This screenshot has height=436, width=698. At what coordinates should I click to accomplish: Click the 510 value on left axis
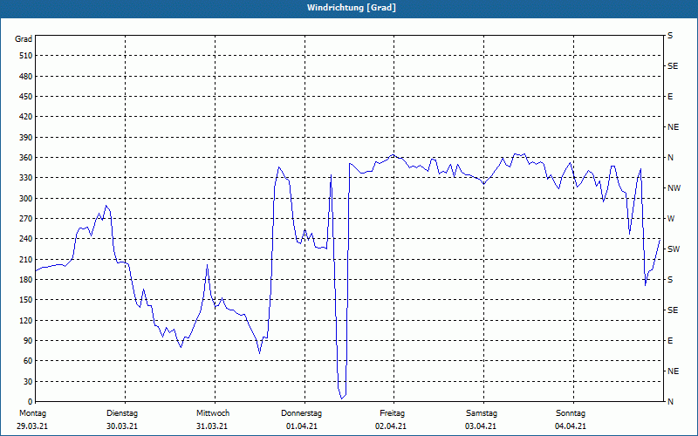click(x=26, y=56)
